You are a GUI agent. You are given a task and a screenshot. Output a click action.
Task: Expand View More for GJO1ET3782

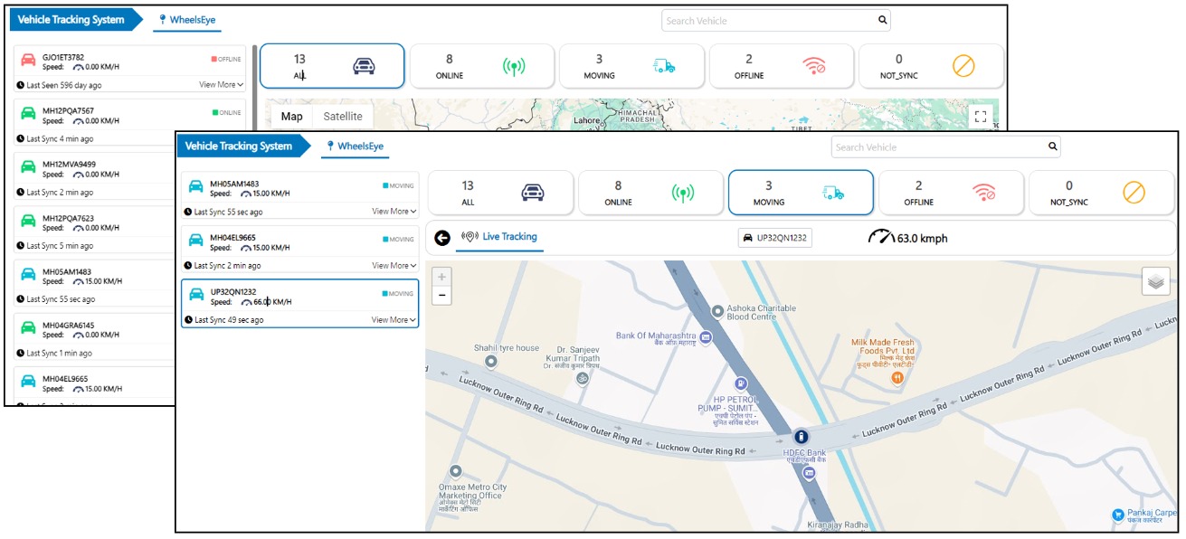pyautogui.click(x=221, y=85)
